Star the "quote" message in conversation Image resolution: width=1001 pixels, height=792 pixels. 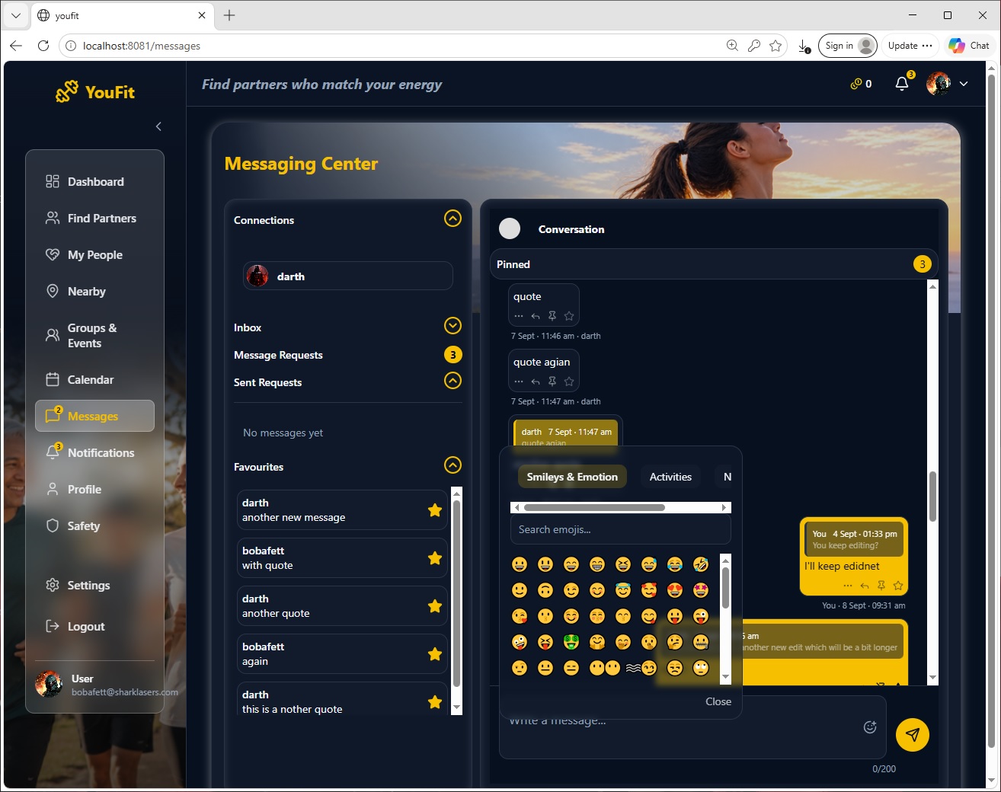569,316
